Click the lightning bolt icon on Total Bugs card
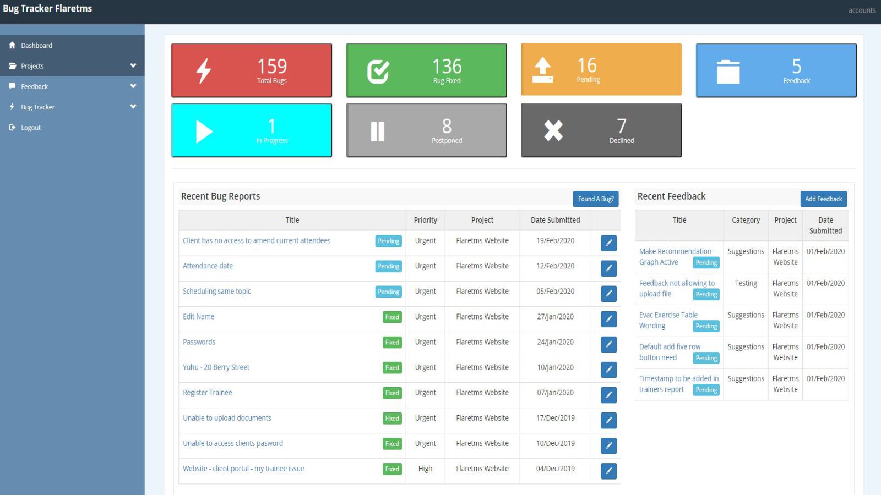881x495 pixels. pos(204,71)
